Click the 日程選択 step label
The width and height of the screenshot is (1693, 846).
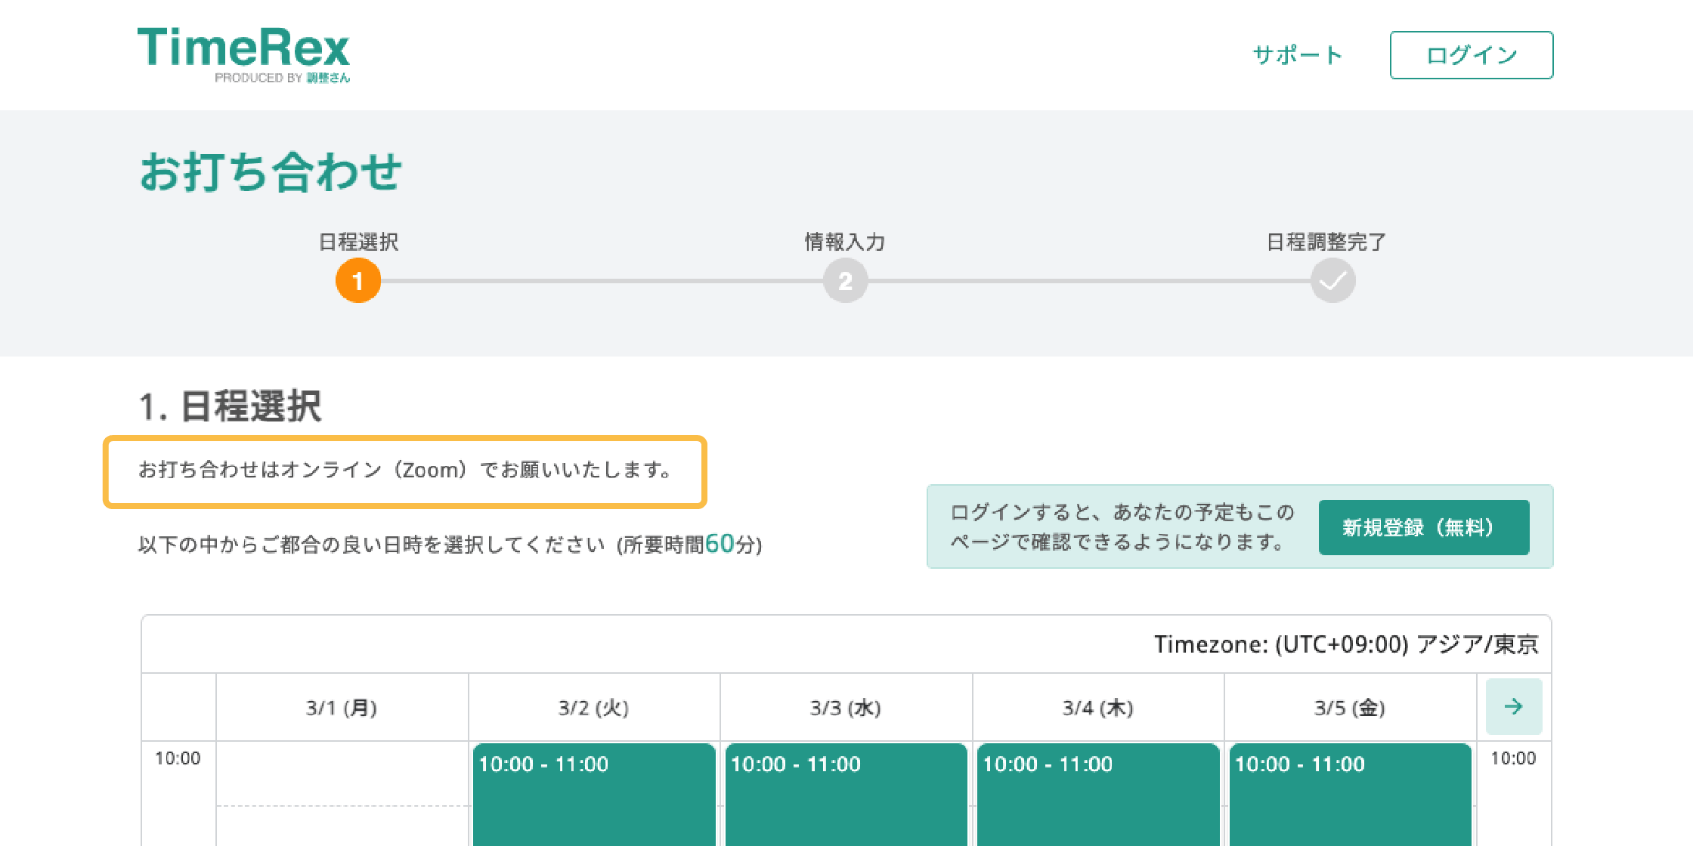coord(358,242)
